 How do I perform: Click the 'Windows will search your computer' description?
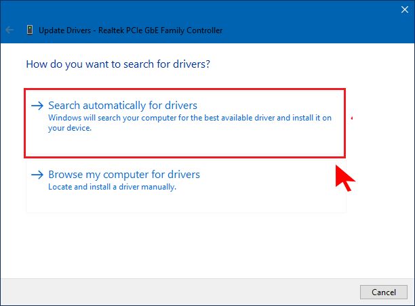[190, 123]
